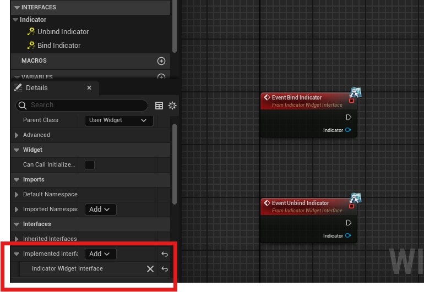Reset Implemented Interfaces to default arrow
The width and height of the screenshot is (424, 292).
(x=165, y=254)
